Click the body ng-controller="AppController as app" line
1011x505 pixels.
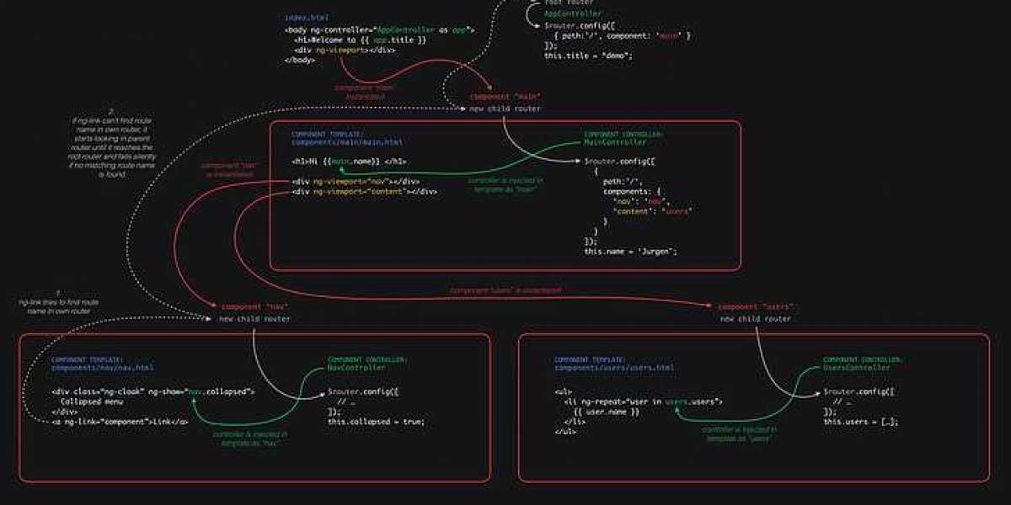pyautogui.click(x=380, y=29)
